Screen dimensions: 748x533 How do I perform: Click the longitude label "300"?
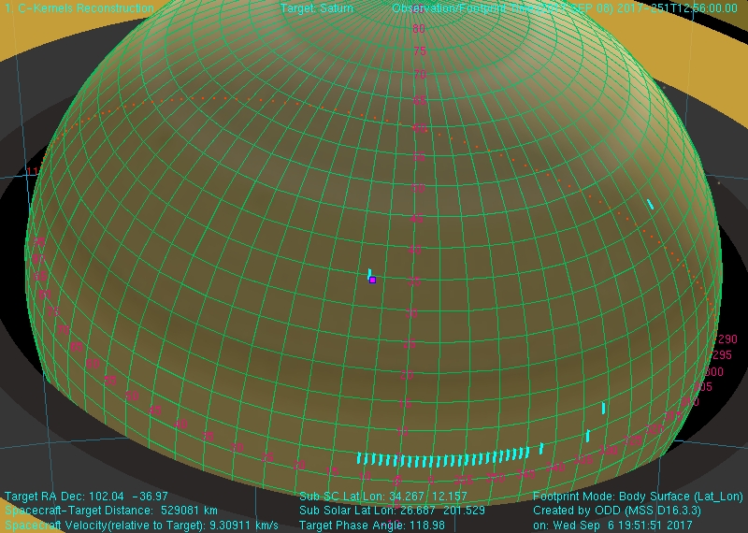[x=713, y=372]
